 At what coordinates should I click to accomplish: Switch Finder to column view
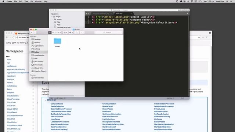pyautogui.click(x=56, y=33)
